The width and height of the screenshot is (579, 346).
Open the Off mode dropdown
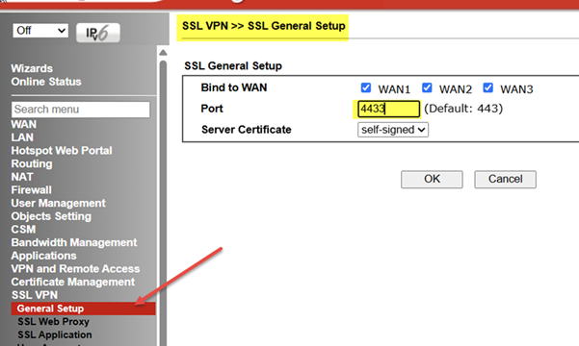pyautogui.click(x=40, y=30)
